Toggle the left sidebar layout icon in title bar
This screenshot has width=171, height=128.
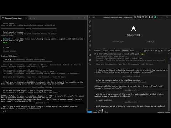(138, 17)
